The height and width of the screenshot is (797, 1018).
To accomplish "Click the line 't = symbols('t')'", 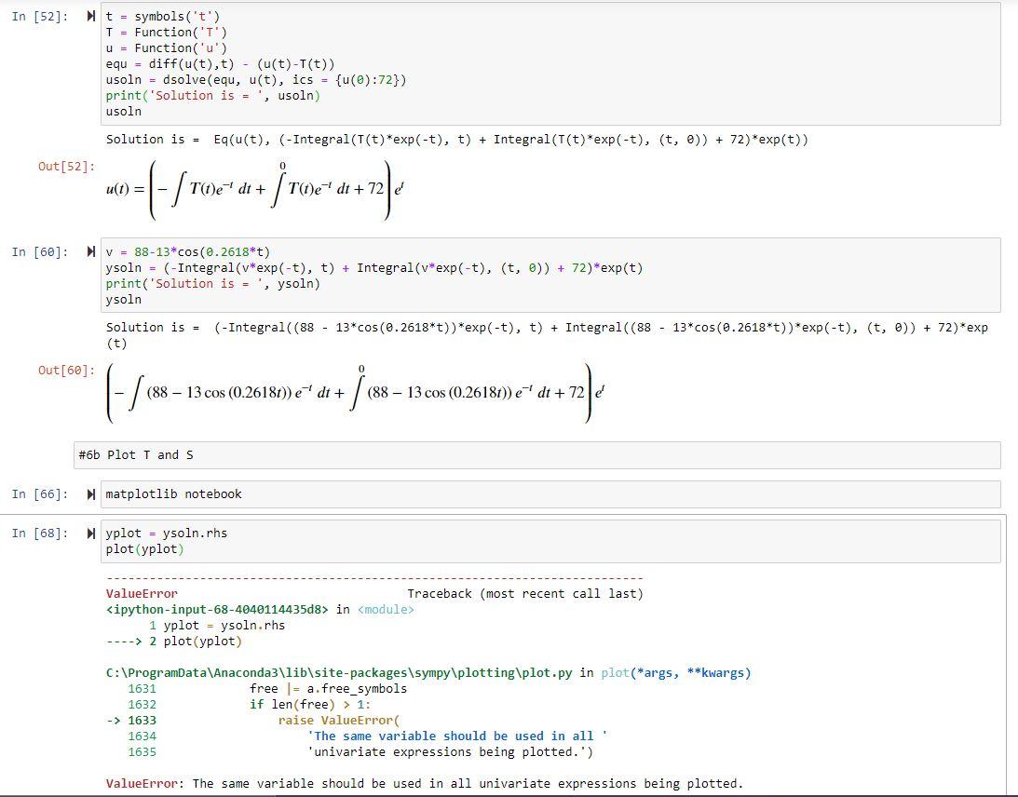I will pyautogui.click(x=163, y=16).
